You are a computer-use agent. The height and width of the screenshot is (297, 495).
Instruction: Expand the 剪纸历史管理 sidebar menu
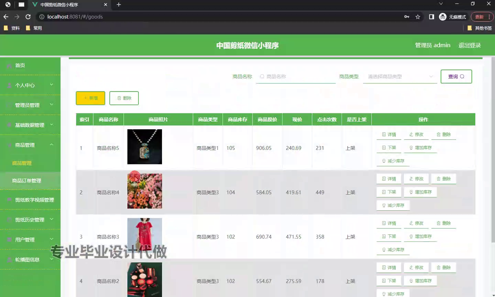point(30,220)
